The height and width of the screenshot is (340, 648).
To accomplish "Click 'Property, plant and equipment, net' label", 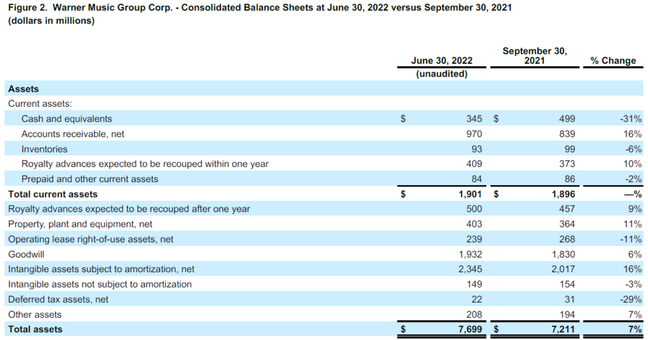I will [x=80, y=224].
